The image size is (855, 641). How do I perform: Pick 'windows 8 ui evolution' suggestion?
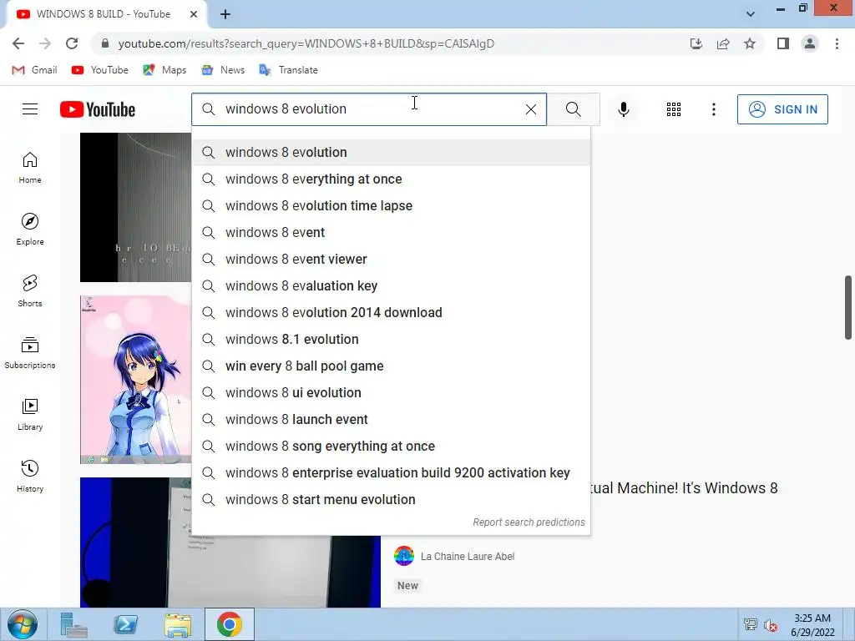(x=391, y=392)
